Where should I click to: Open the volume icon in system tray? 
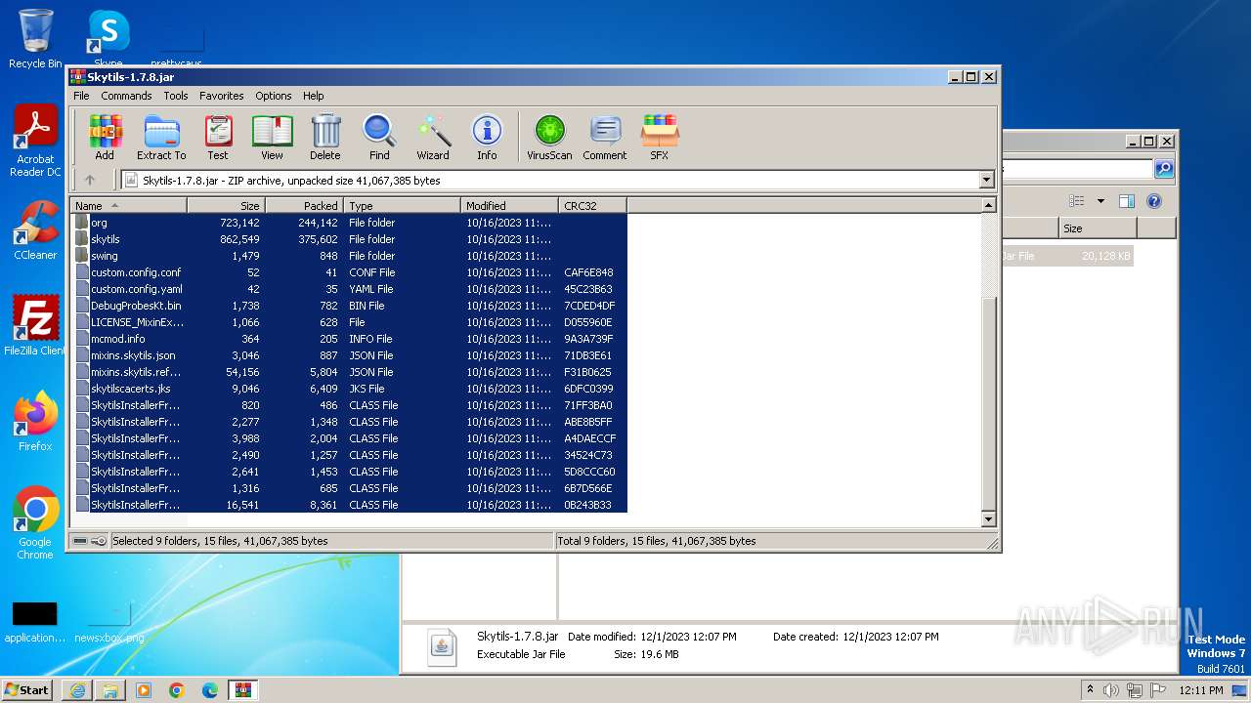pyautogui.click(x=1111, y=690)
